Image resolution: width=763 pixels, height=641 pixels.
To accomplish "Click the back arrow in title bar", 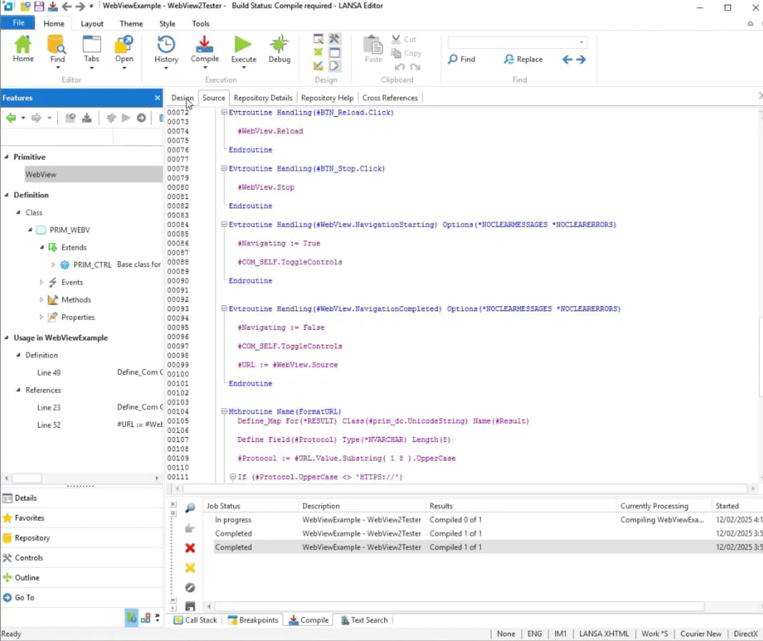I will pyautogui.click(x=66, y=6).
